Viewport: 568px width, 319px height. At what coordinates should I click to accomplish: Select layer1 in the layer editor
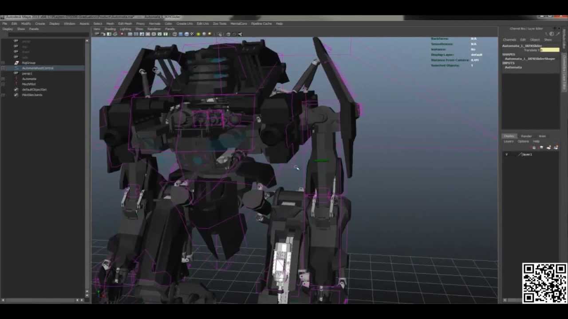tap(527, 154)
